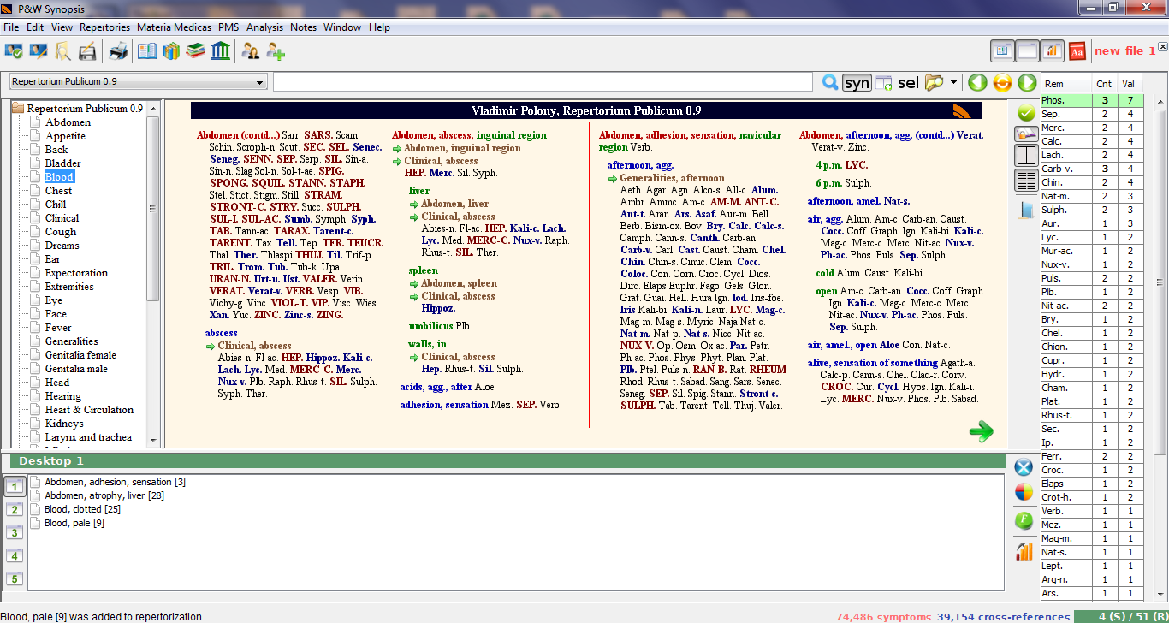
Task: Open the Analysis menu
Action: (264, 27)
